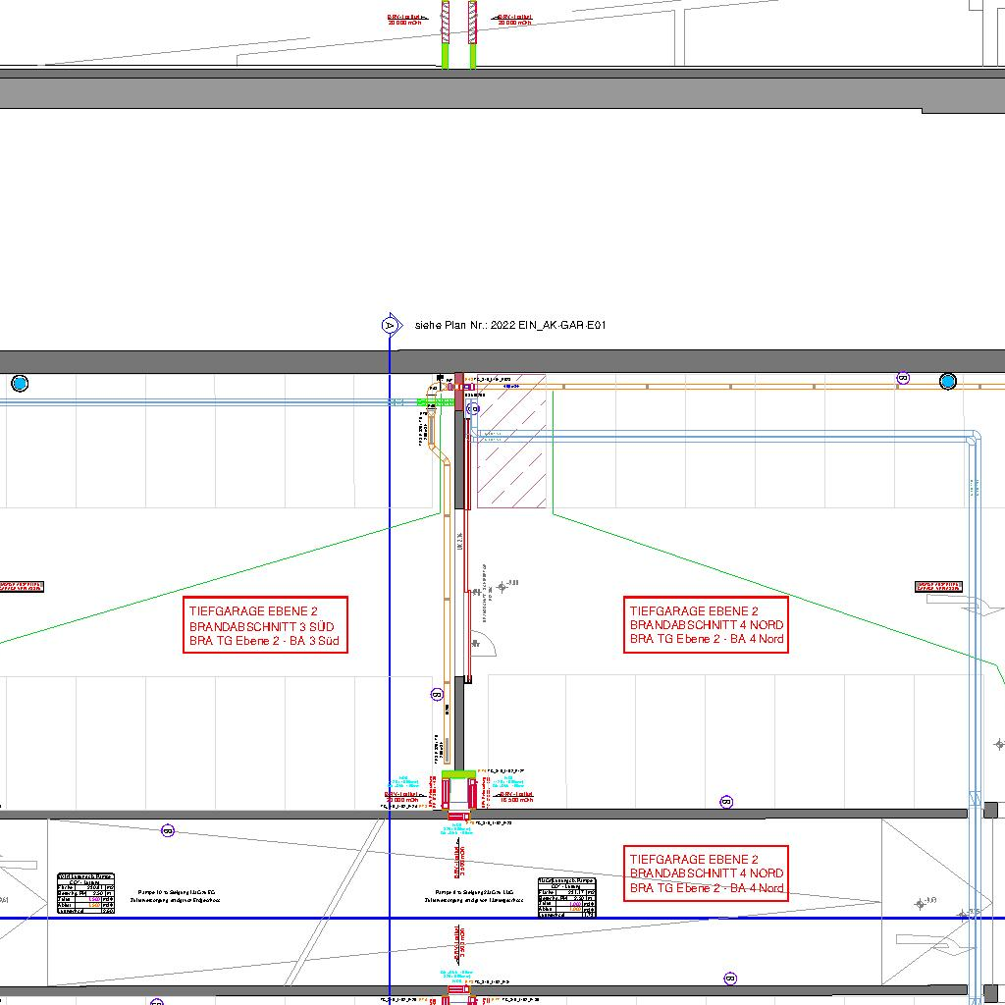Click the red sign label on left side
Image resolution: width=1005 pixels, height=1005 pixels.
[22, 586]
